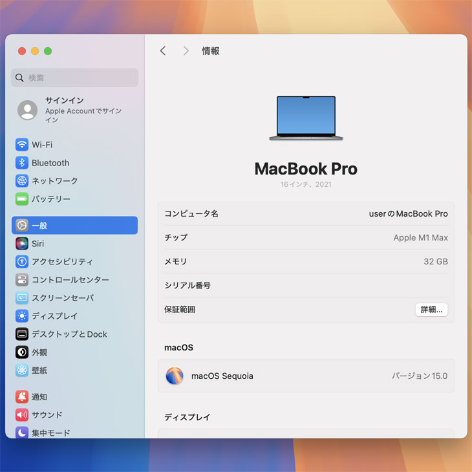Click the MacBook Pro heading
This screenshot has width=472, height=472.
[306, 169]
